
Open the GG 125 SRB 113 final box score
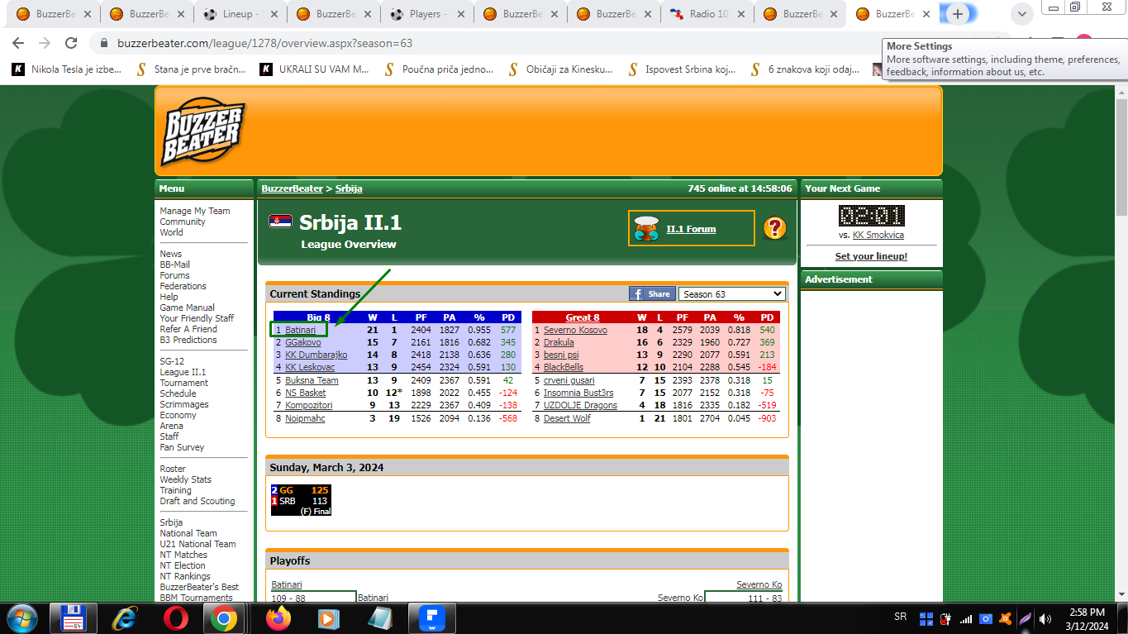[301, 500]
